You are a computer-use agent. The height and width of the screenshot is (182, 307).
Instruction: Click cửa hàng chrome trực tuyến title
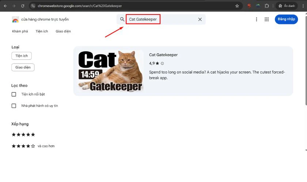[x=45, y=19]
